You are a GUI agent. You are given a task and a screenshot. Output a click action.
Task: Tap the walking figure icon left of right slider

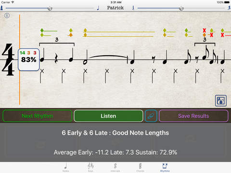(x=133, y=8)
